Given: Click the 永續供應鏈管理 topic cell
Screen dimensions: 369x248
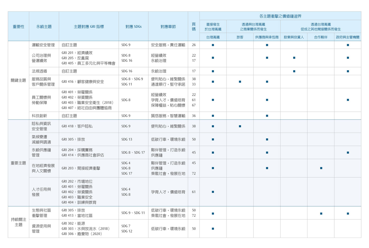Looking at the screenshot, I should click(x=44, y=152).
